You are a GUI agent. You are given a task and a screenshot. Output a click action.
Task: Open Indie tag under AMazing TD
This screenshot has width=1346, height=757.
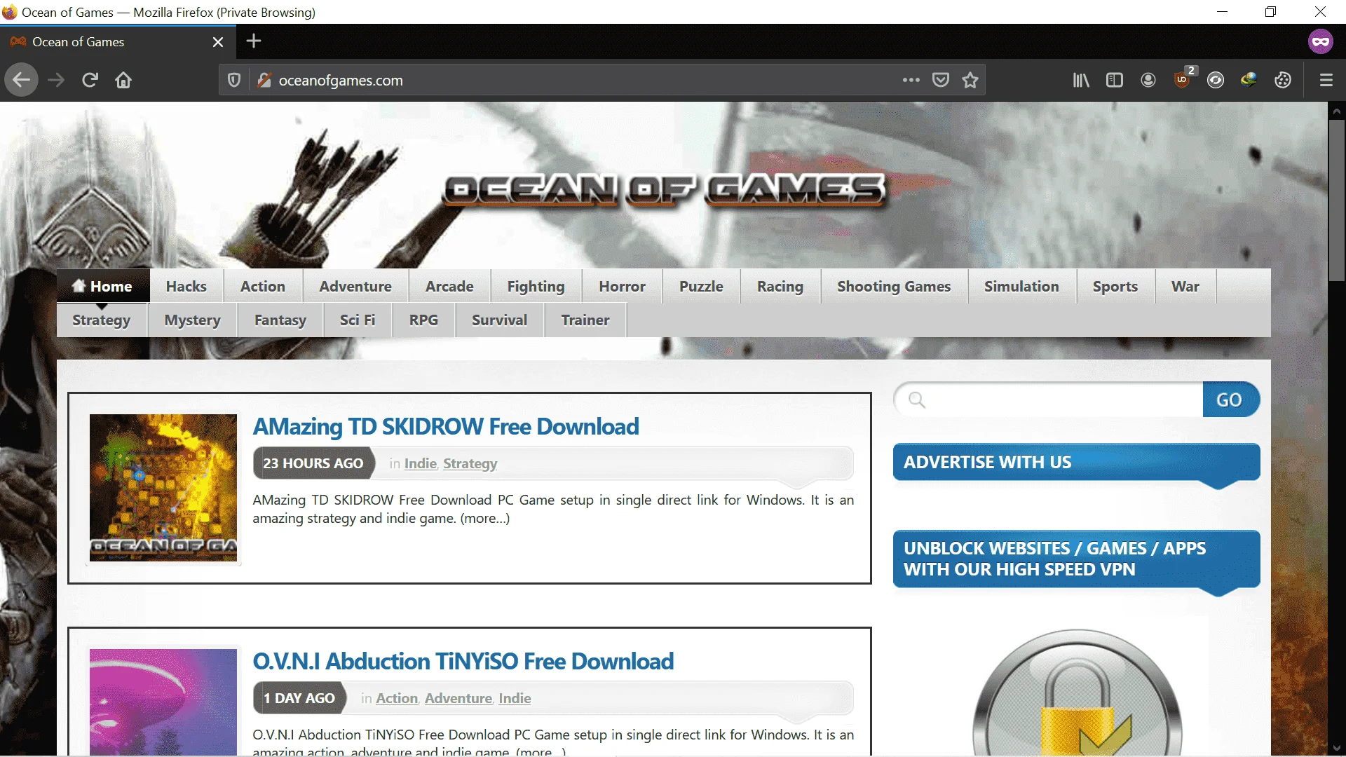pyautogui.click(x=421, y=463)
